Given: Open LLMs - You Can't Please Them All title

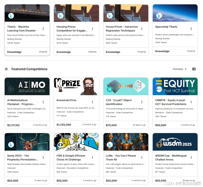Looking at the screenshot, I should tap(121, 158).
